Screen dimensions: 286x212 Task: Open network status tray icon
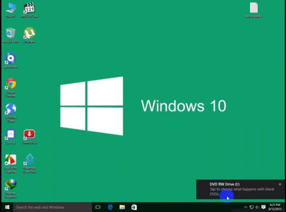[x=252, y=207]
